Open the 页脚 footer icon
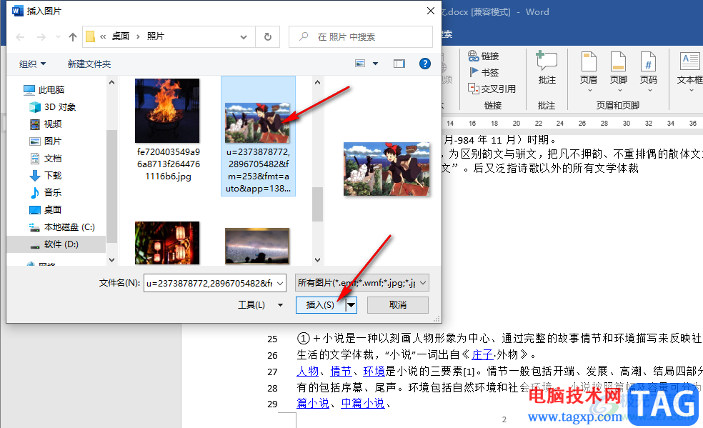703x428 pixels. [618, 61]
